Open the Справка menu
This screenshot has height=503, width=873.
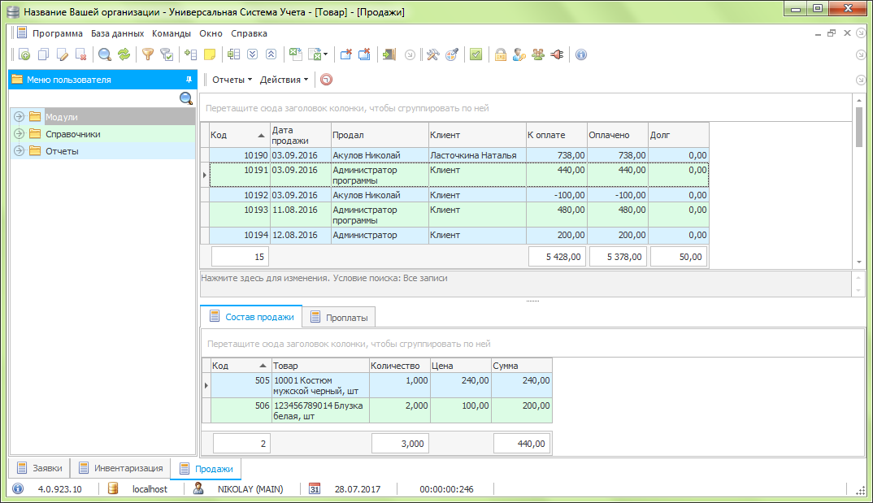tap(249, 33)
